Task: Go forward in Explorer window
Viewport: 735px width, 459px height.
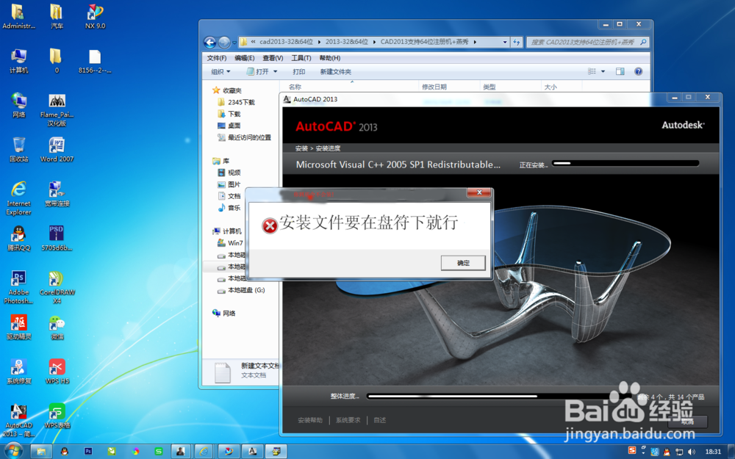Action: click(224, 43)
